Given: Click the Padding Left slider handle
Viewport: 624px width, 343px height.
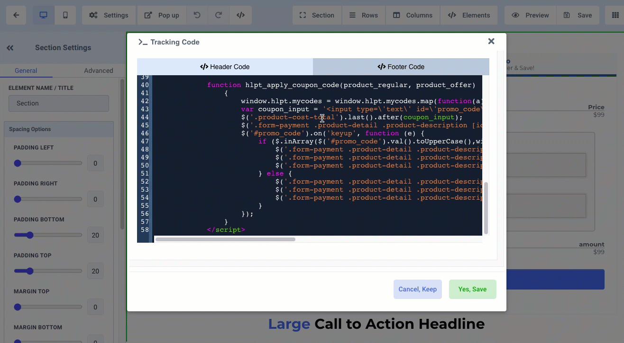Looking at the screenshot, I should [x=18, y=163].
